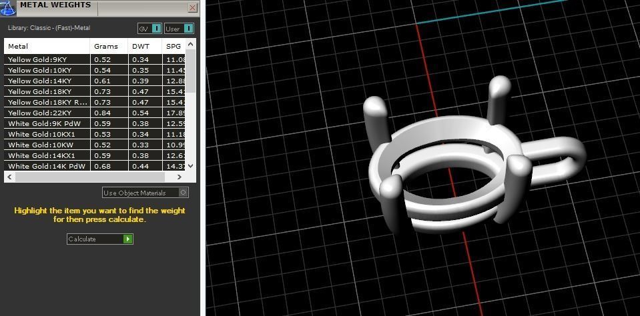Click the 0.68 grams cell
Viewport: 640px width, 316px height.
(x=109, y=166)
